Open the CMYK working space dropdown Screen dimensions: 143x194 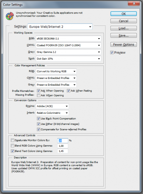click(x=69, y=45)
